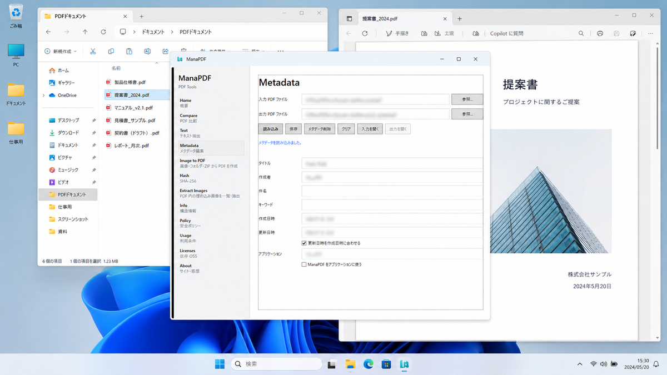667x375 pixels.
Task: Enable ManaPDF をアプリケーションに使う checkbox
Action: pos(304,264)
